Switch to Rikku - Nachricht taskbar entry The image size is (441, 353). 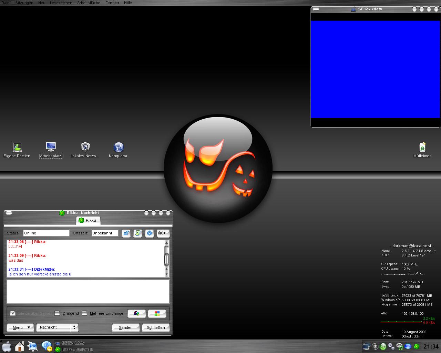pyautogui.click(x=74, y=350)
